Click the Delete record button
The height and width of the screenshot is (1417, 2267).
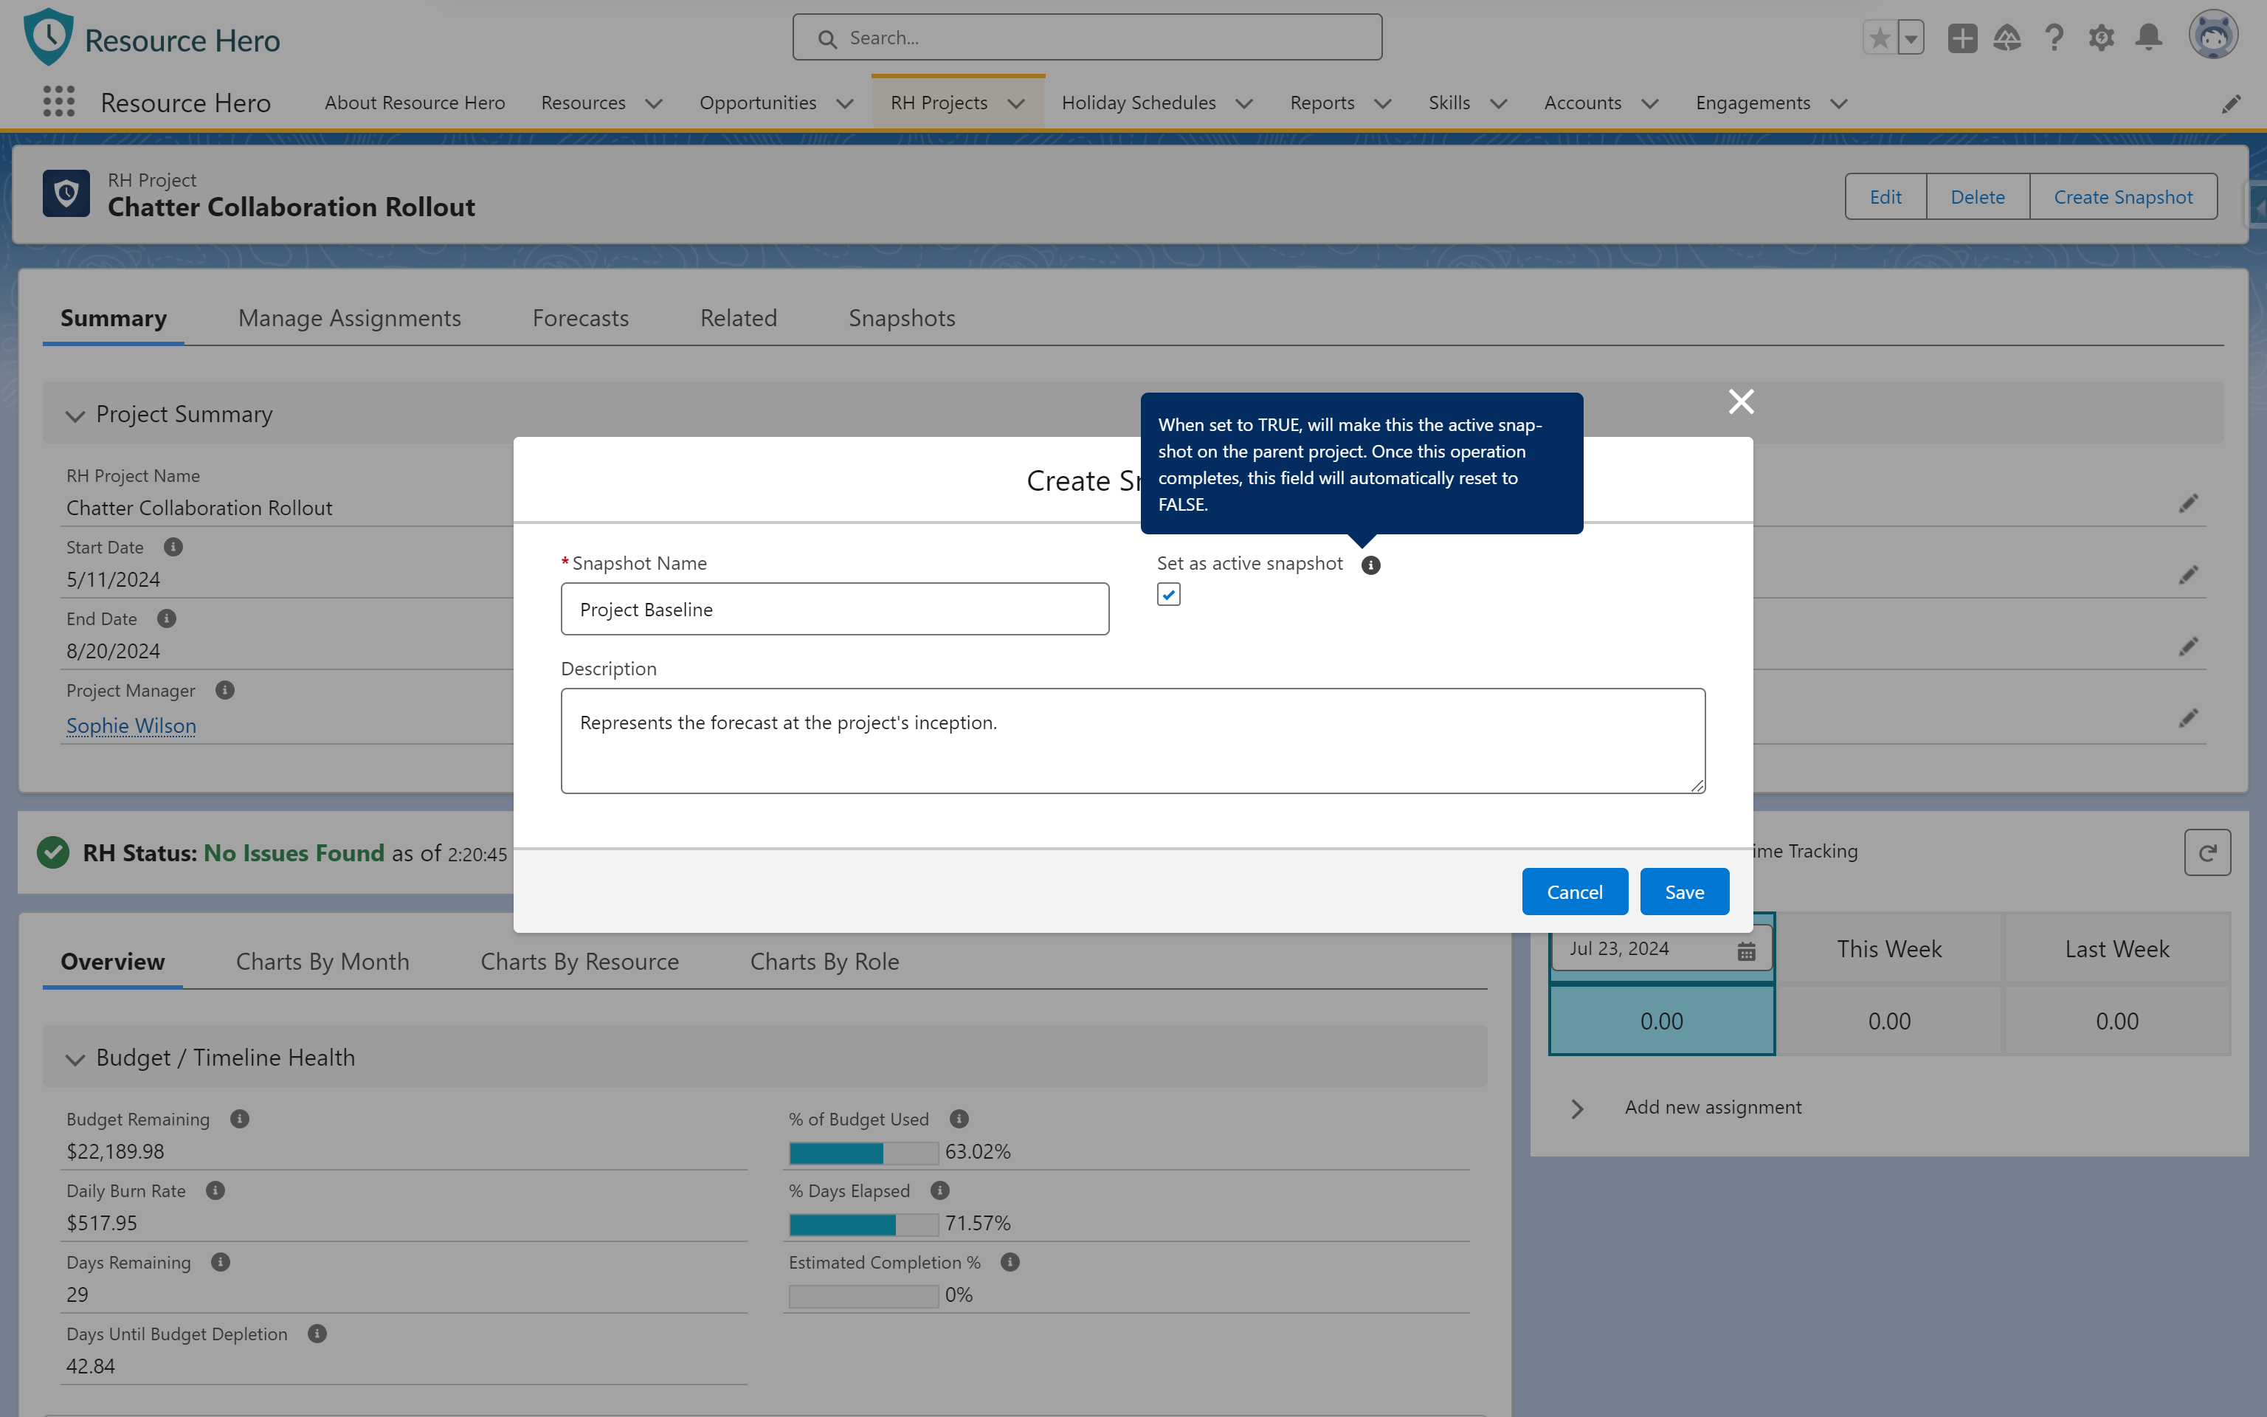[x=1978, y=197]
